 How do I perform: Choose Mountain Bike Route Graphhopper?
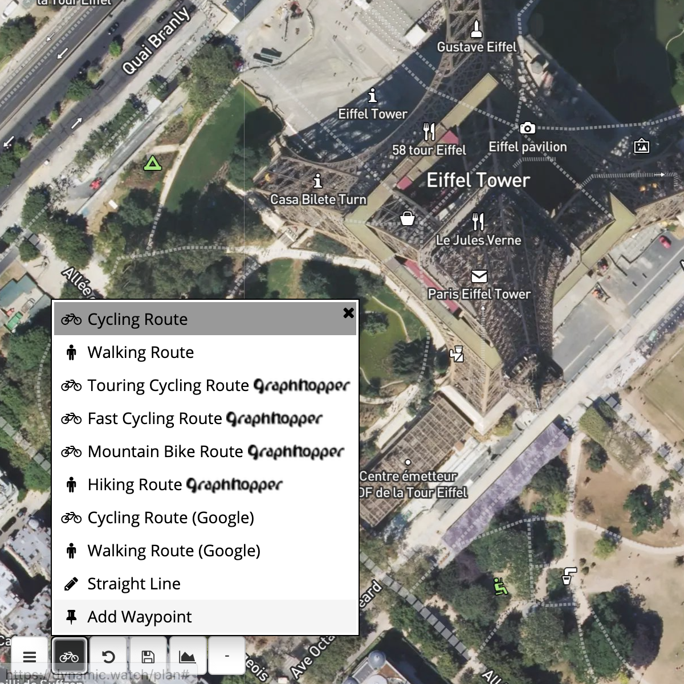click(202, 452)
